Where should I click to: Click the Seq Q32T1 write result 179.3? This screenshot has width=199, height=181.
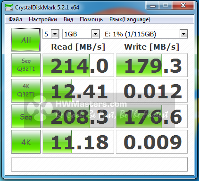(152, 65)
